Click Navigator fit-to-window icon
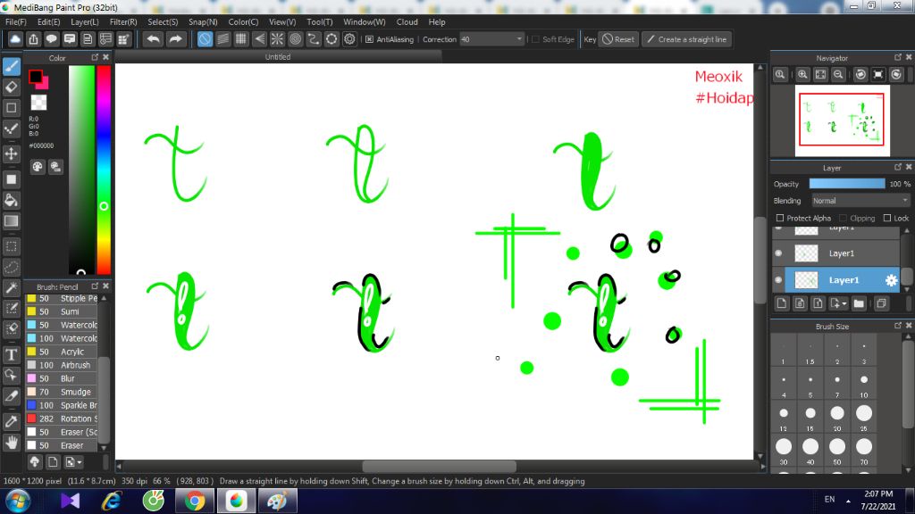Viewport: 915px width, 514px height. pyautogui.click(x=820, y=75)
